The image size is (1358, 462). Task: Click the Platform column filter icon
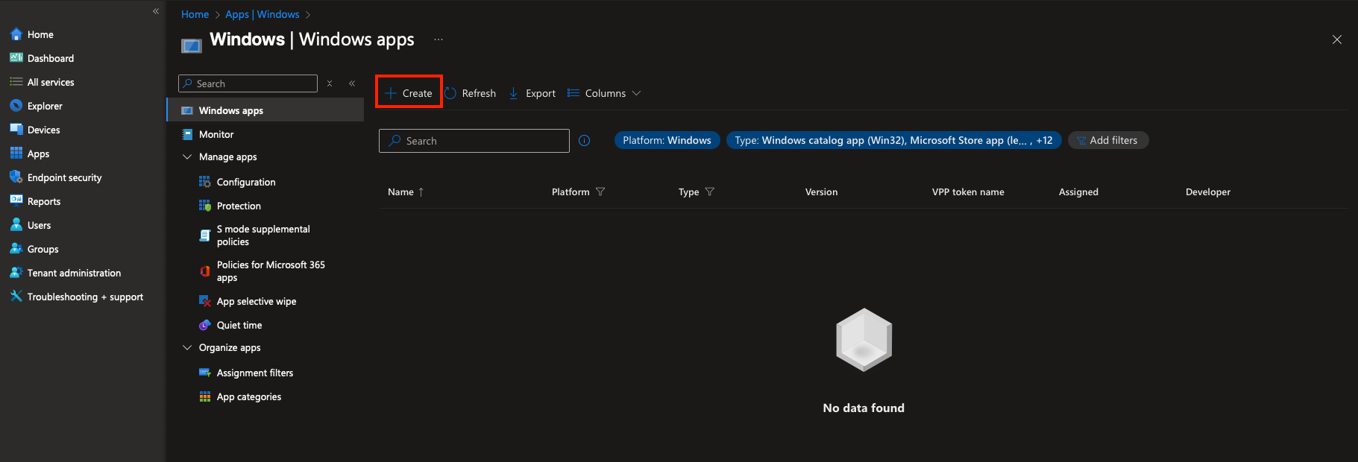point(600,192)
